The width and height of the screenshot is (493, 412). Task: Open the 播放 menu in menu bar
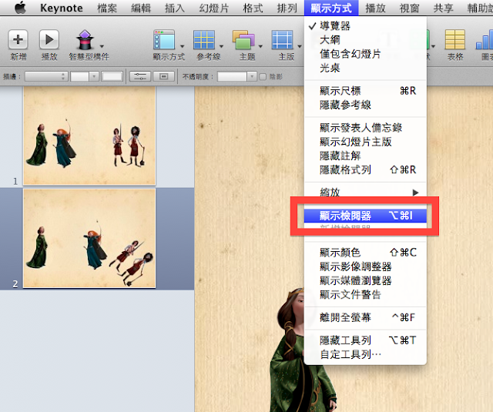375,8
